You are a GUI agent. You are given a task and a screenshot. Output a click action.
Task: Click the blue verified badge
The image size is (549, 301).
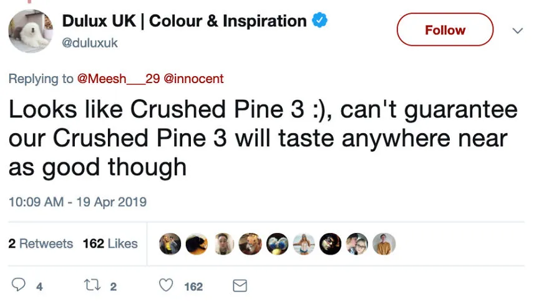pyautogui.click(x=319, y=20)
